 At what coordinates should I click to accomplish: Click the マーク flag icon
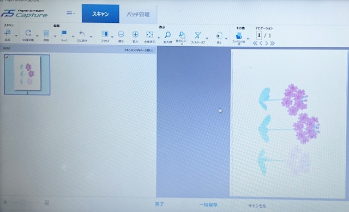tap(64, 34)
